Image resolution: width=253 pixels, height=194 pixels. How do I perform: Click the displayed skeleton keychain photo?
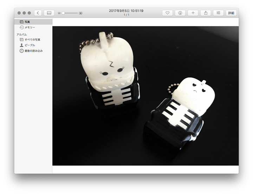145,96
